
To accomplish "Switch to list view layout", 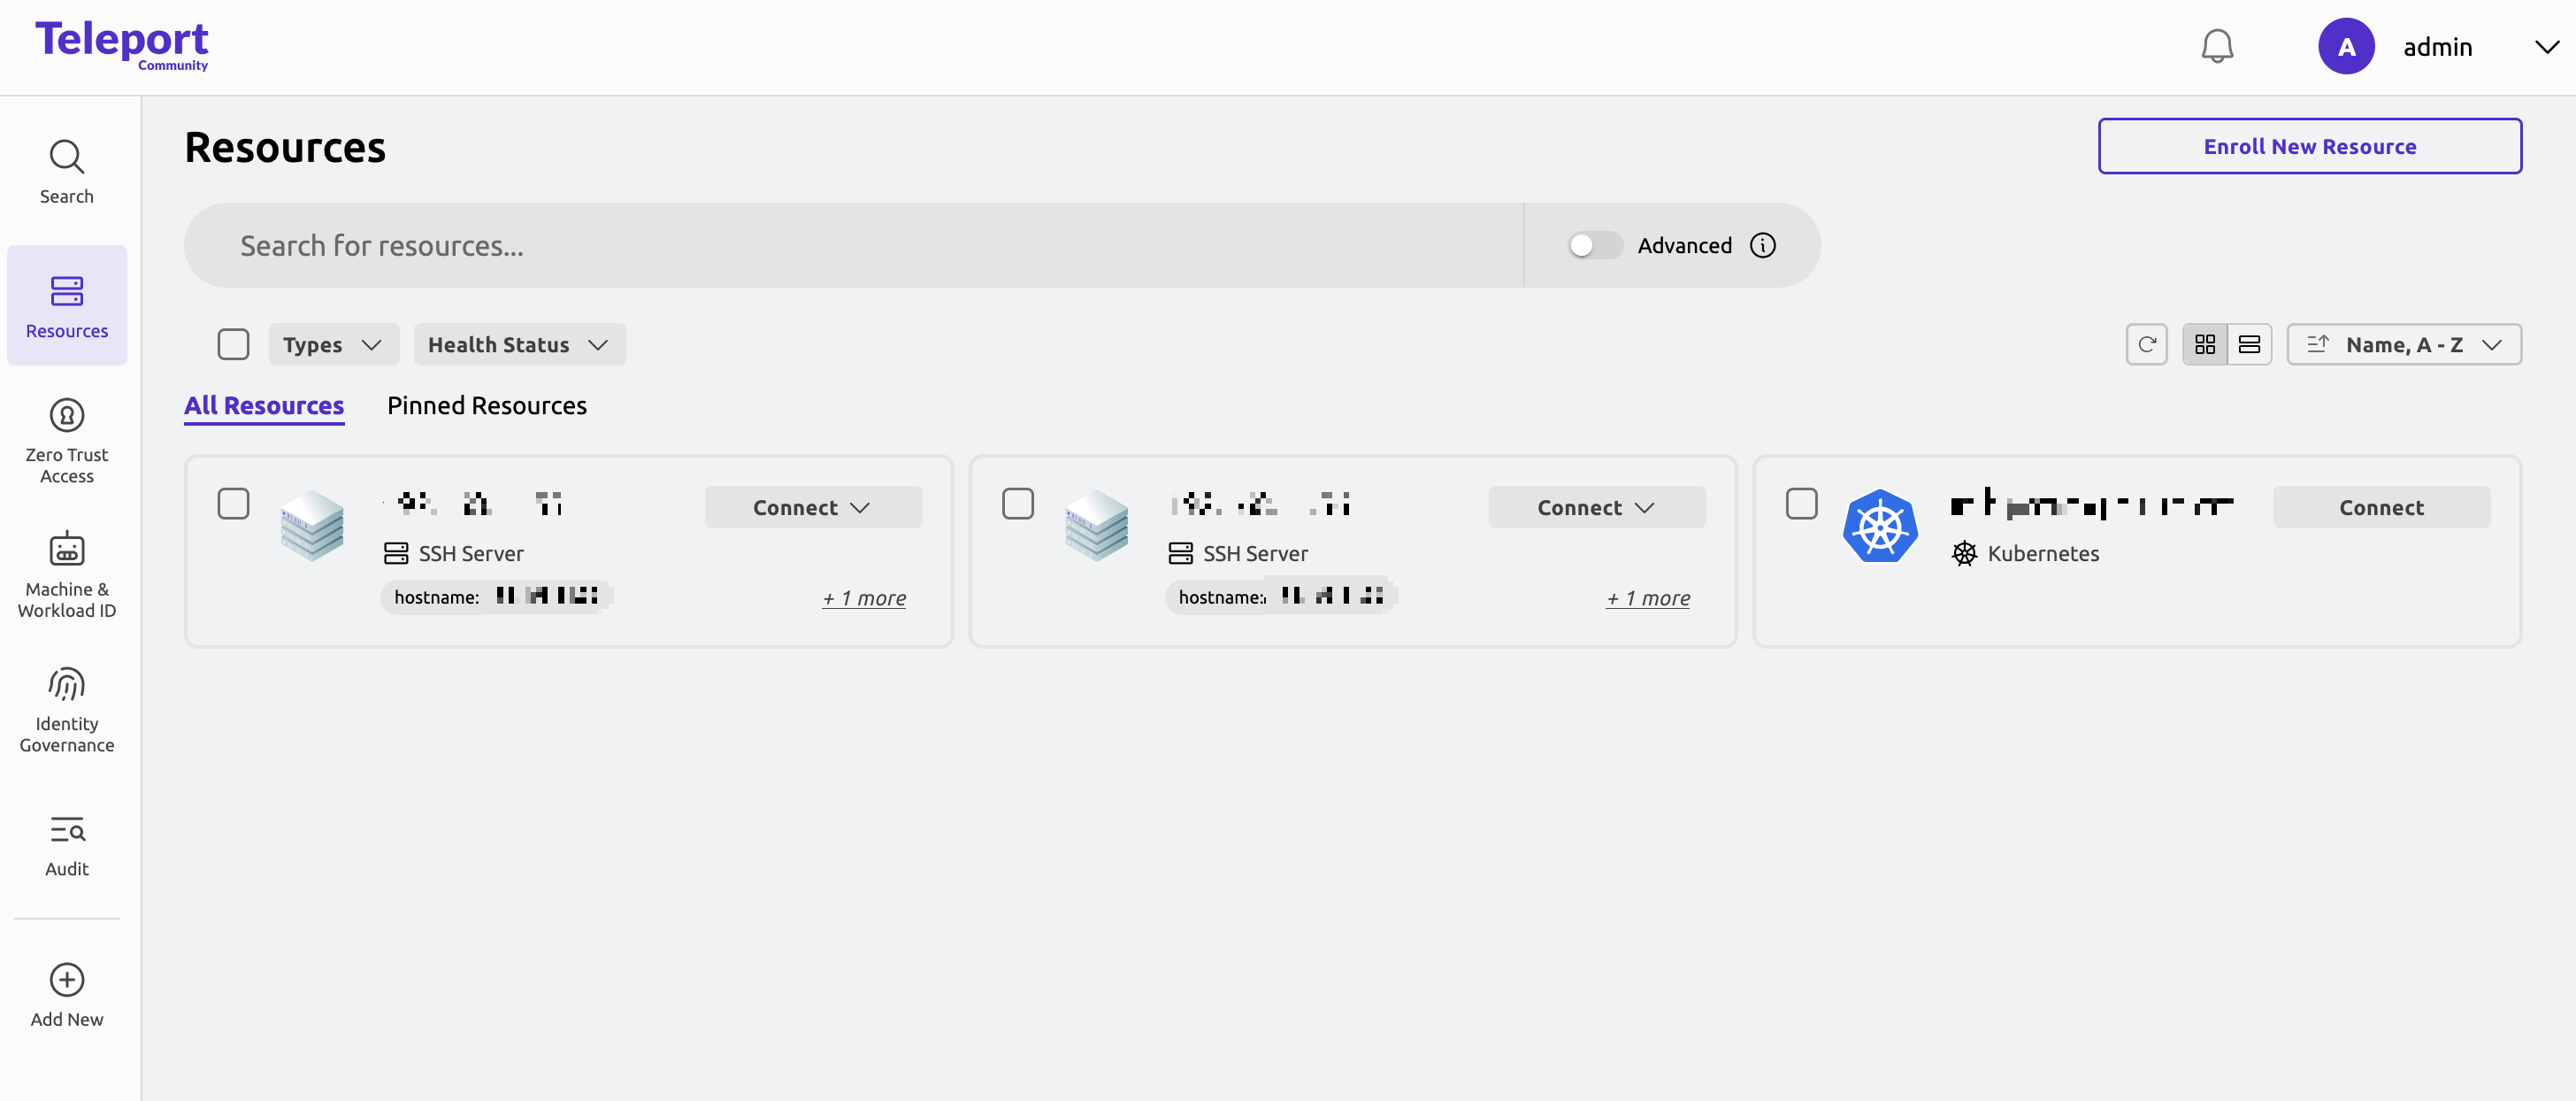I will 2249,344.
